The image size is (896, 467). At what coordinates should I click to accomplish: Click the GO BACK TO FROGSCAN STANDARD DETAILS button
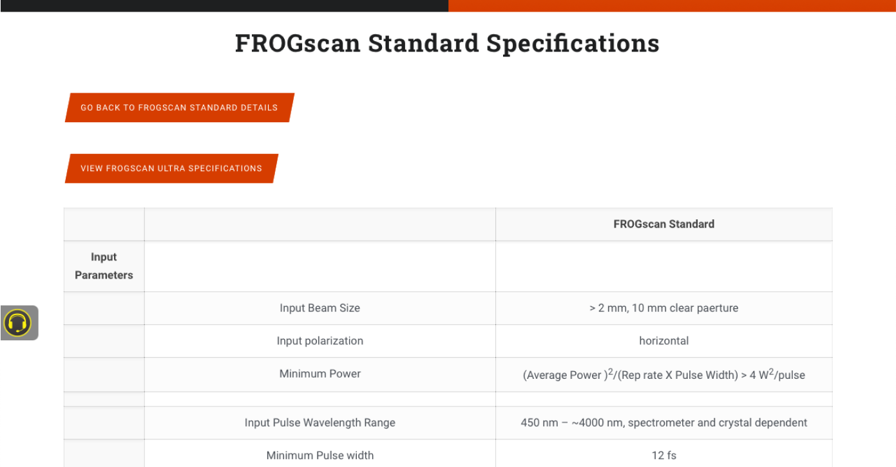[x=178, y=107]
